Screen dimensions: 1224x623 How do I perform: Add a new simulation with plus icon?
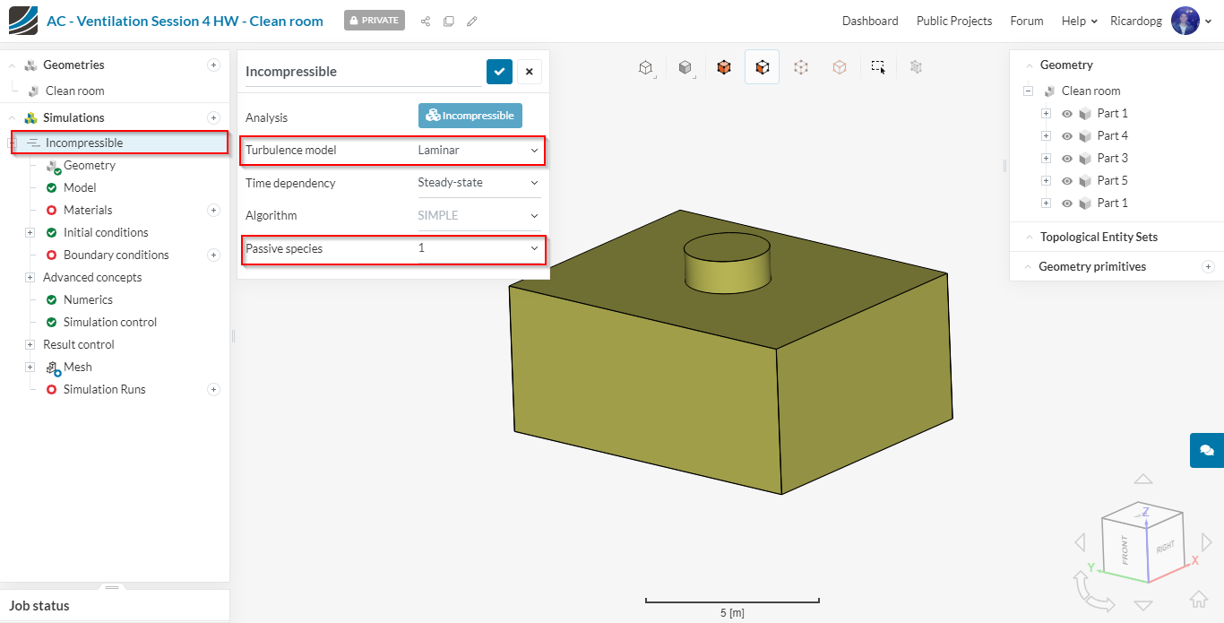coord(213,117)
